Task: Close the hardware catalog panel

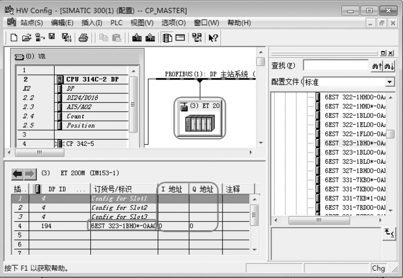Action: [390, 53]
